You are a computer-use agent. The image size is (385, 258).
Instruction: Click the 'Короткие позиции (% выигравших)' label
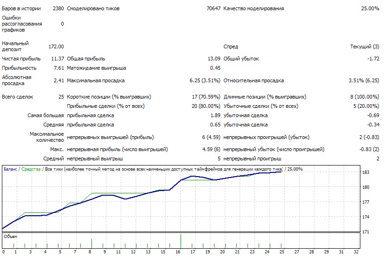click(109, 97)
